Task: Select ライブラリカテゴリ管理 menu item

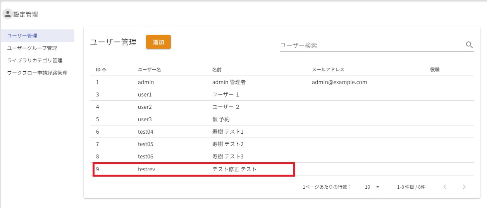Action: click(x=35, y=60)
